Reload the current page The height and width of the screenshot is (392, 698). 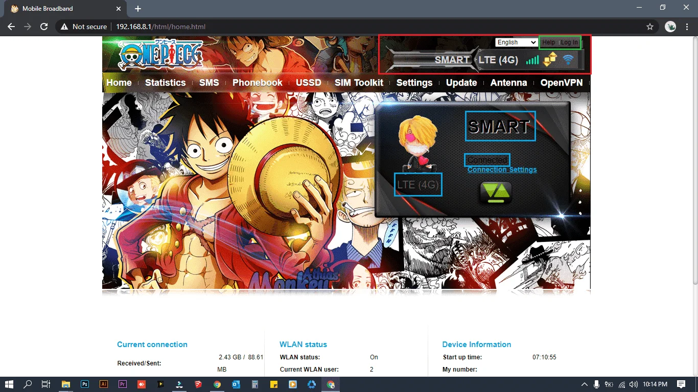click(44, 27)
